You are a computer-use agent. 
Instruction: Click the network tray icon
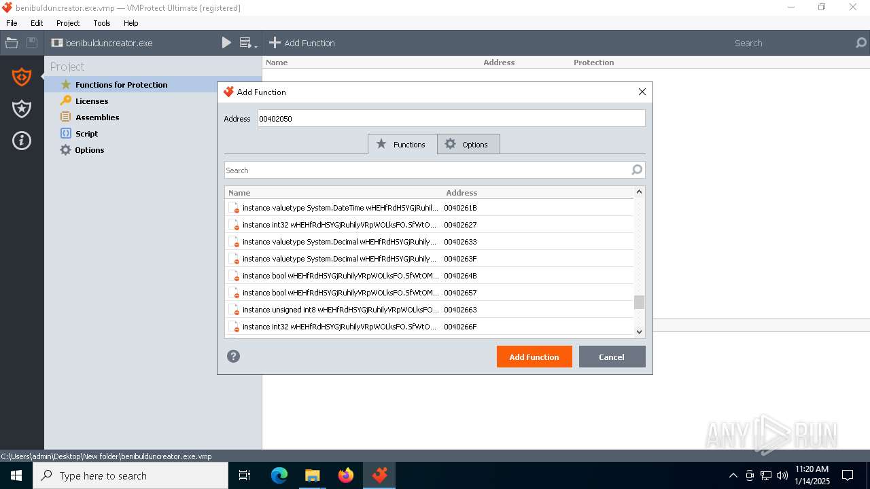click(766, 475)
